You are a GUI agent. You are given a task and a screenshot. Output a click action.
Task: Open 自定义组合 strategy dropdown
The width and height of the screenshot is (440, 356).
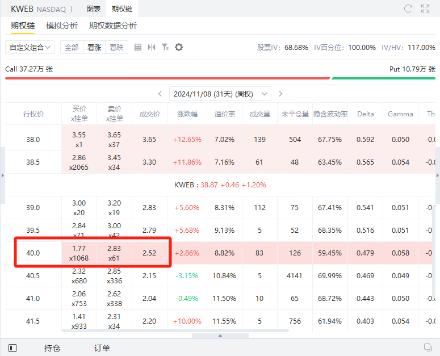tap(30, 47)
